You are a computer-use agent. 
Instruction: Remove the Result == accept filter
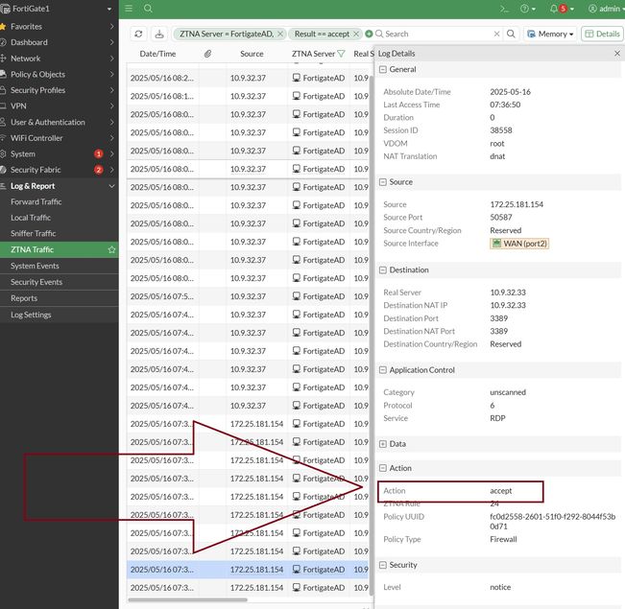[356, 34]
